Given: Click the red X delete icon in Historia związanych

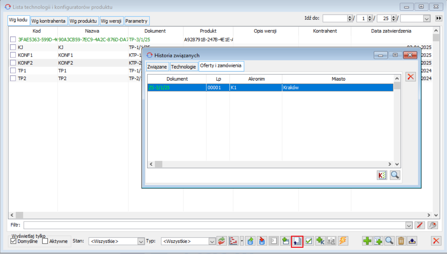Looking at the screenshot, I should click(411, 77).
